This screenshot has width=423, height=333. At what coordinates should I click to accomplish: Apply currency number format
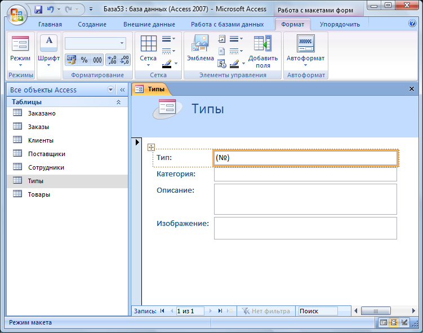(x=72, y=60)
